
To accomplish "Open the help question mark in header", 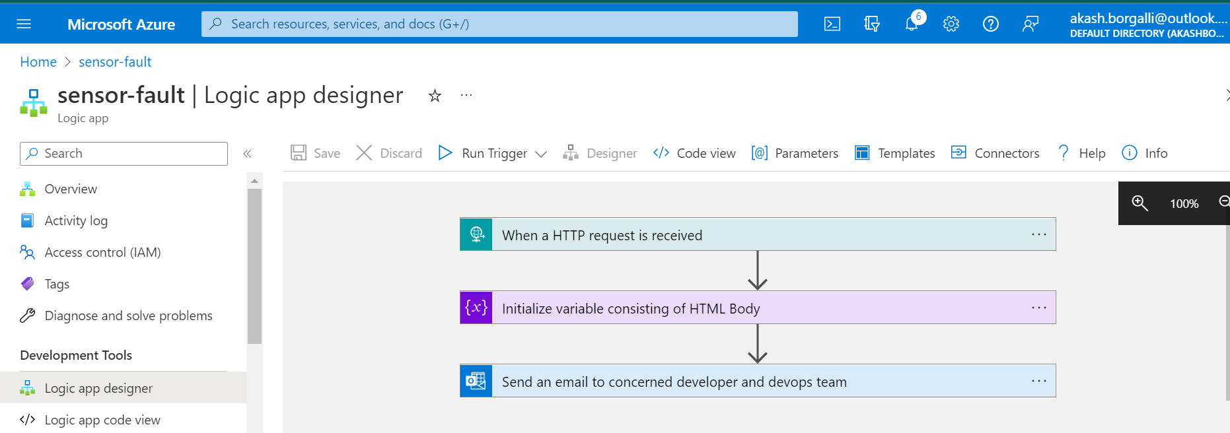I will tap(991, 24).
